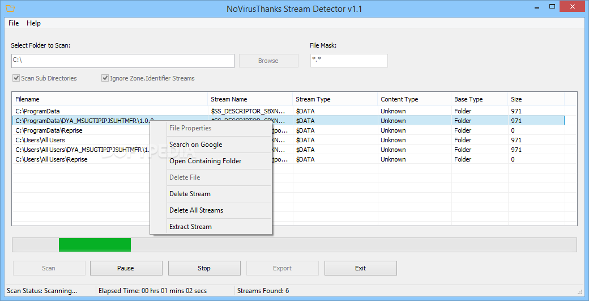This screenshot has height=301, width=589.
Task: Select the C:\ProgramData row
Action: pyautogui.click(x=288, y=111)
